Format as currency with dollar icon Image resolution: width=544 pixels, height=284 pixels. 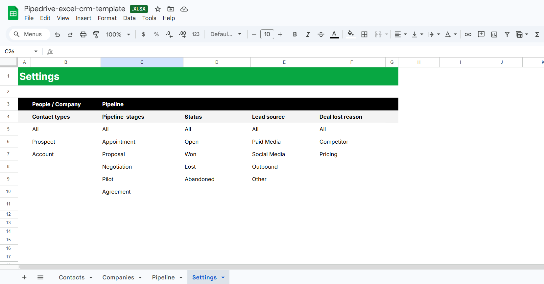click(x=143, y=34)
